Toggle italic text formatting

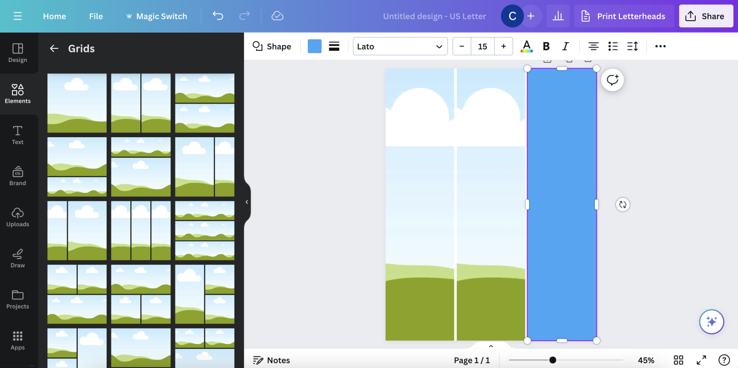coord(566,47)
